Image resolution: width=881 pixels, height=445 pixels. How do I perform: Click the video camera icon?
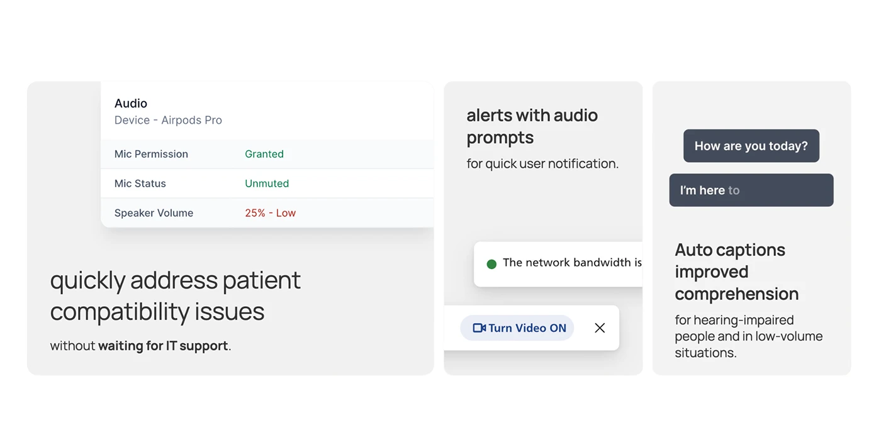[x=479, y=328]
